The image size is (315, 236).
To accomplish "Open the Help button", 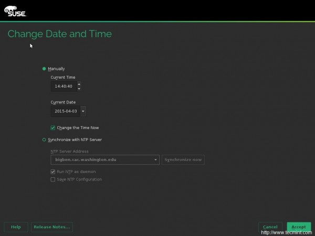I will click(x=16, y=227).
